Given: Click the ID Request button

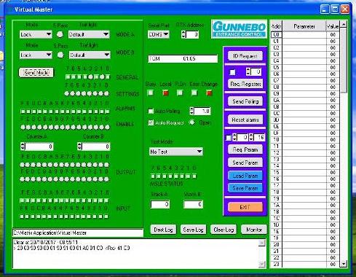Looking at the screenshot, I should 245,56.
